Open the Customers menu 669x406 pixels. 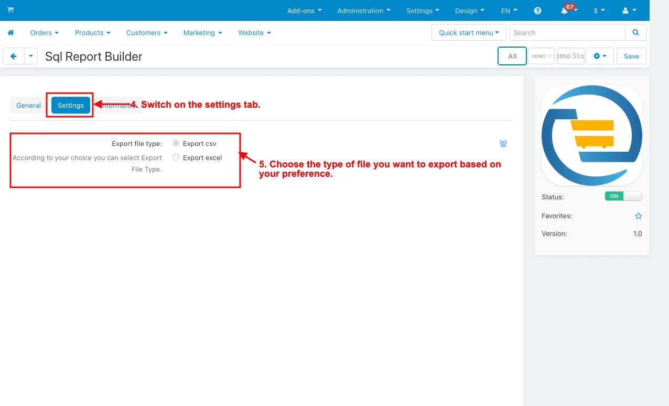click(147, 32)
